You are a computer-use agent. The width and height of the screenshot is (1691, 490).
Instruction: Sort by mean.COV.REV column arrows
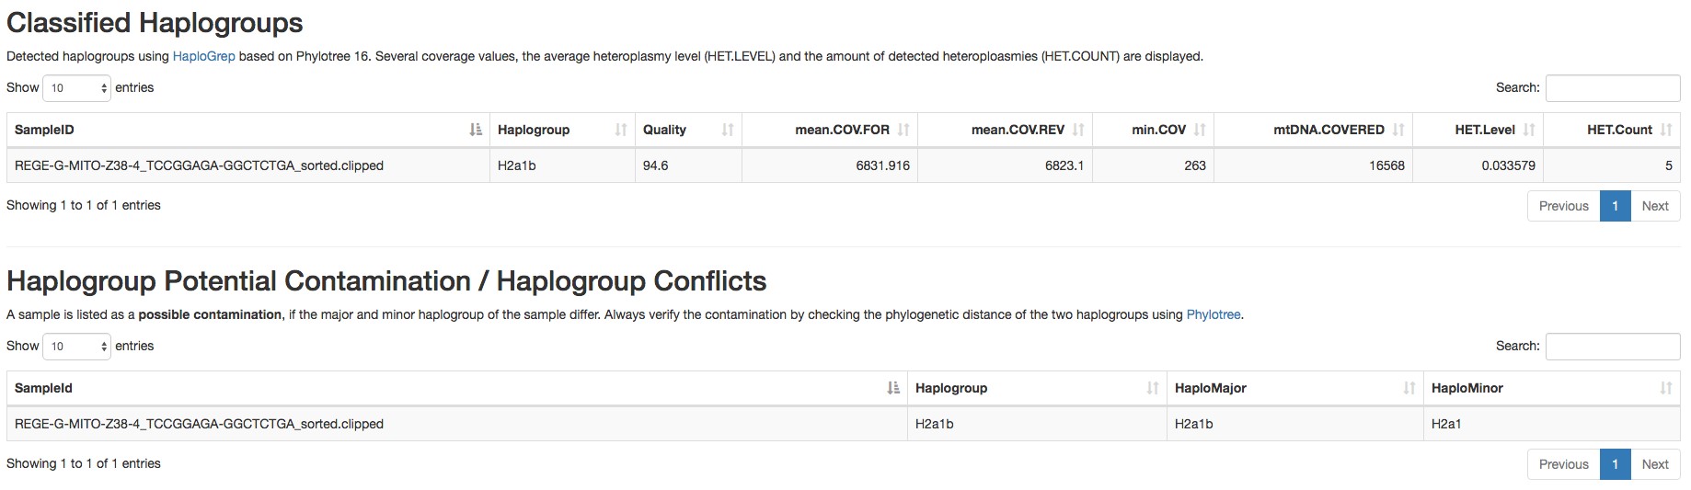point(1078,130)
